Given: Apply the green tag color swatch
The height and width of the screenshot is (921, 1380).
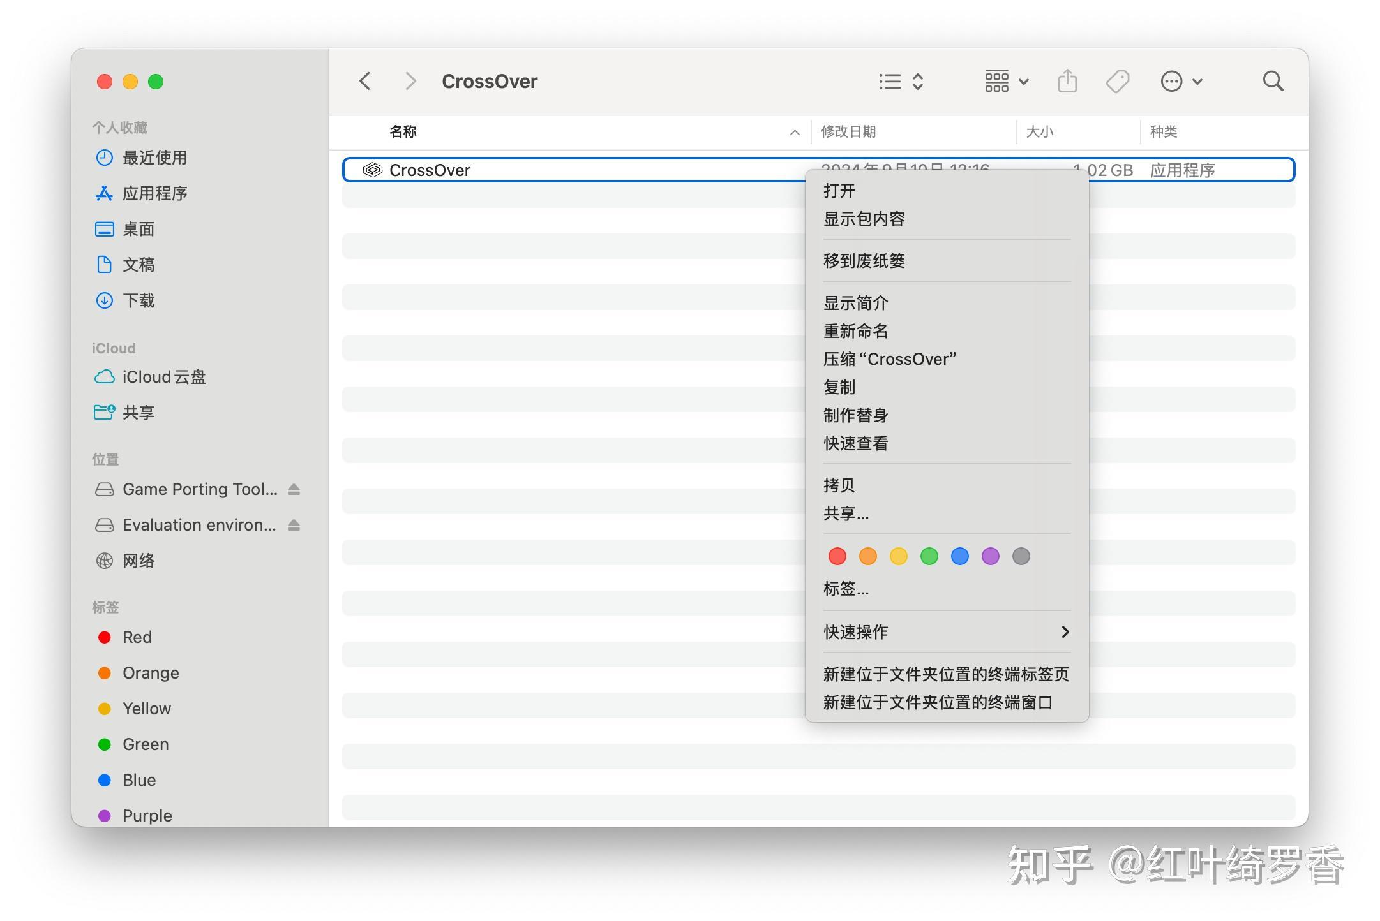Looking at the screenshot, I should pos(929,556).
